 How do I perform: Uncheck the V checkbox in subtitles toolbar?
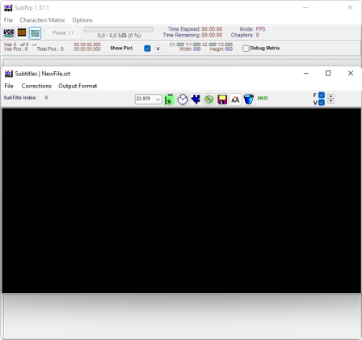(x=322, y=103)
